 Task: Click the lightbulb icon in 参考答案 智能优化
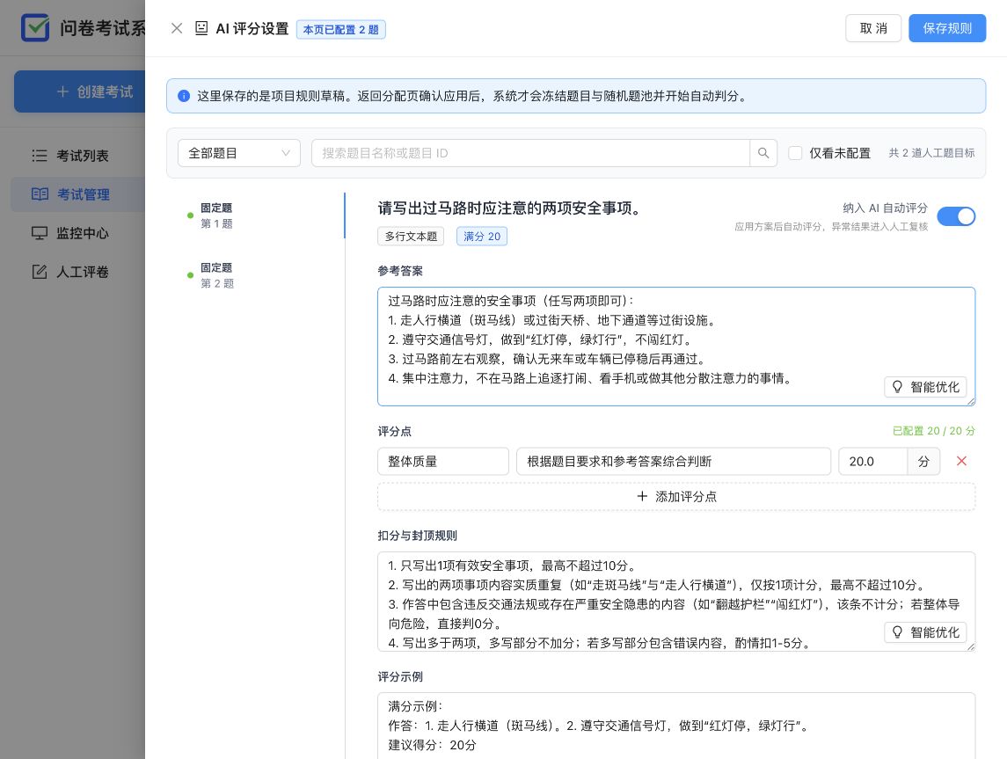[898, 387]
